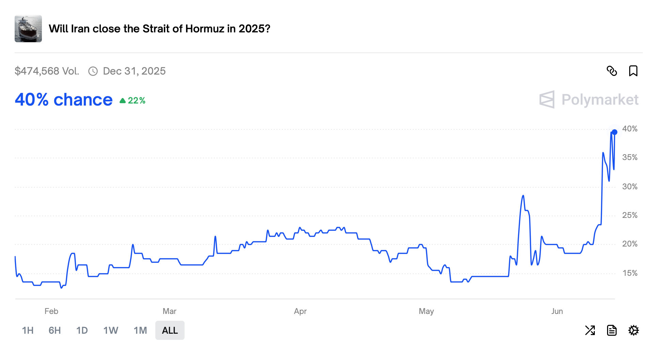The width and height of the screenshot is (650, 348).
Task: Select the ALL time range tab
Action: [x=170, y=330]
